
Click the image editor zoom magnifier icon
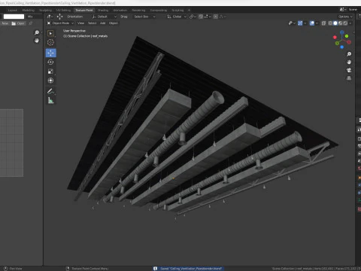pyautogui.click(x=37, y=32)
